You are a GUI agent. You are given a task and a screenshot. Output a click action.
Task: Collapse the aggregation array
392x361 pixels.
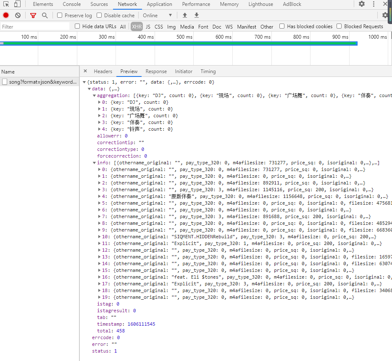pyautogui.click(x=94, y=95)
